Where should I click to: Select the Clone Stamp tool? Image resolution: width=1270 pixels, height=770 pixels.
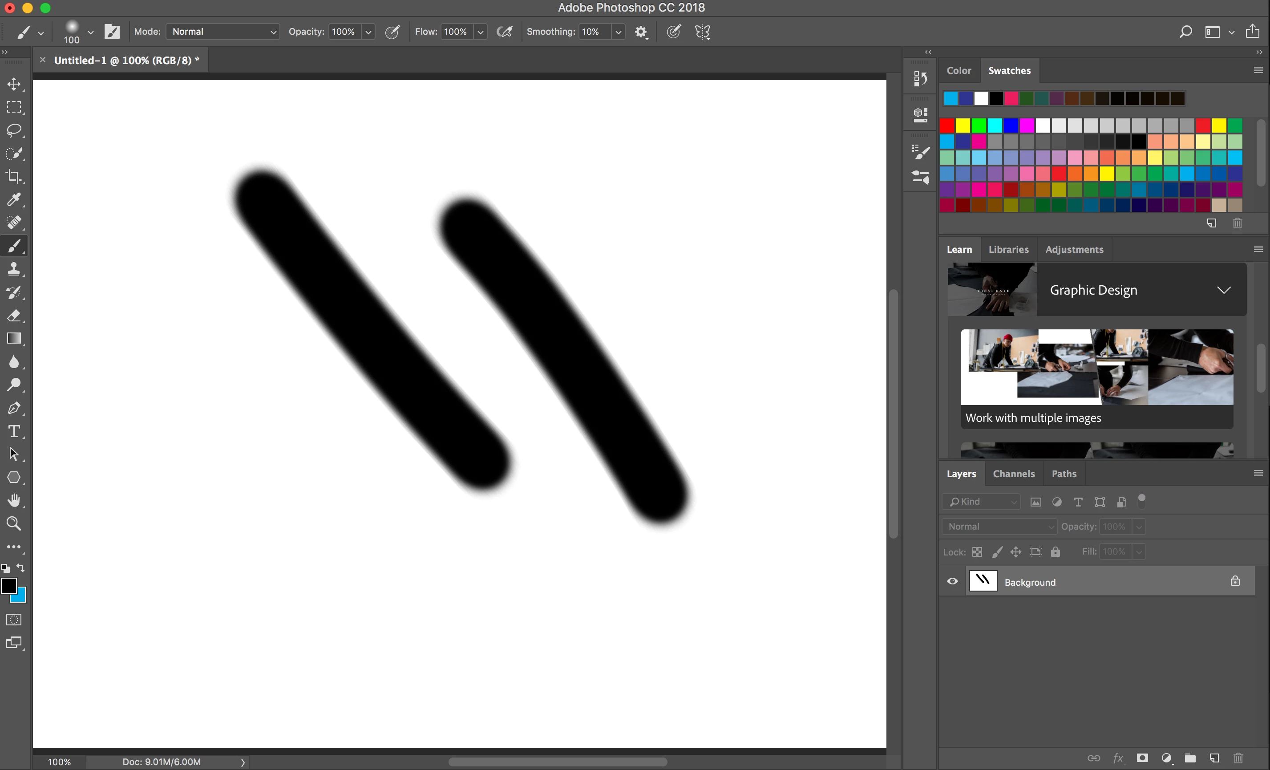(14, 269)
